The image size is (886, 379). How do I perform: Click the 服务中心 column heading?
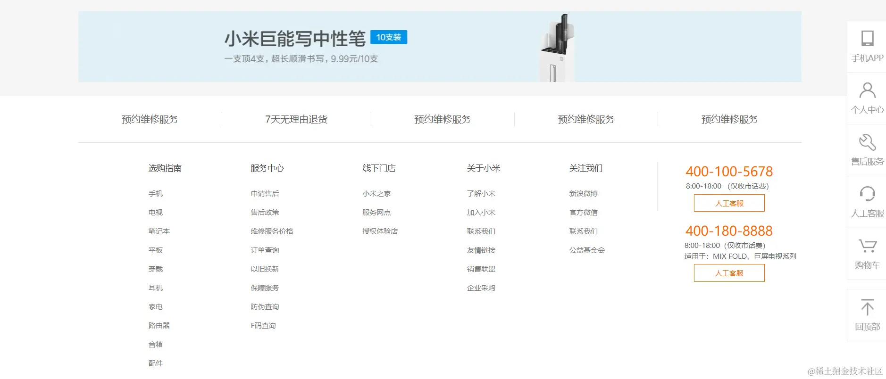tap(267, 168)
